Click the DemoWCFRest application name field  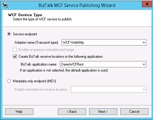pyautogui.click(x=103, y=64)
